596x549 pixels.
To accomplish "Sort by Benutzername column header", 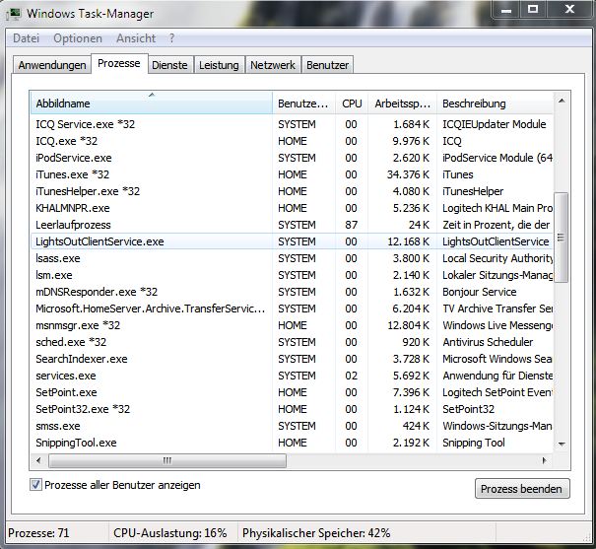I will 303,103.
